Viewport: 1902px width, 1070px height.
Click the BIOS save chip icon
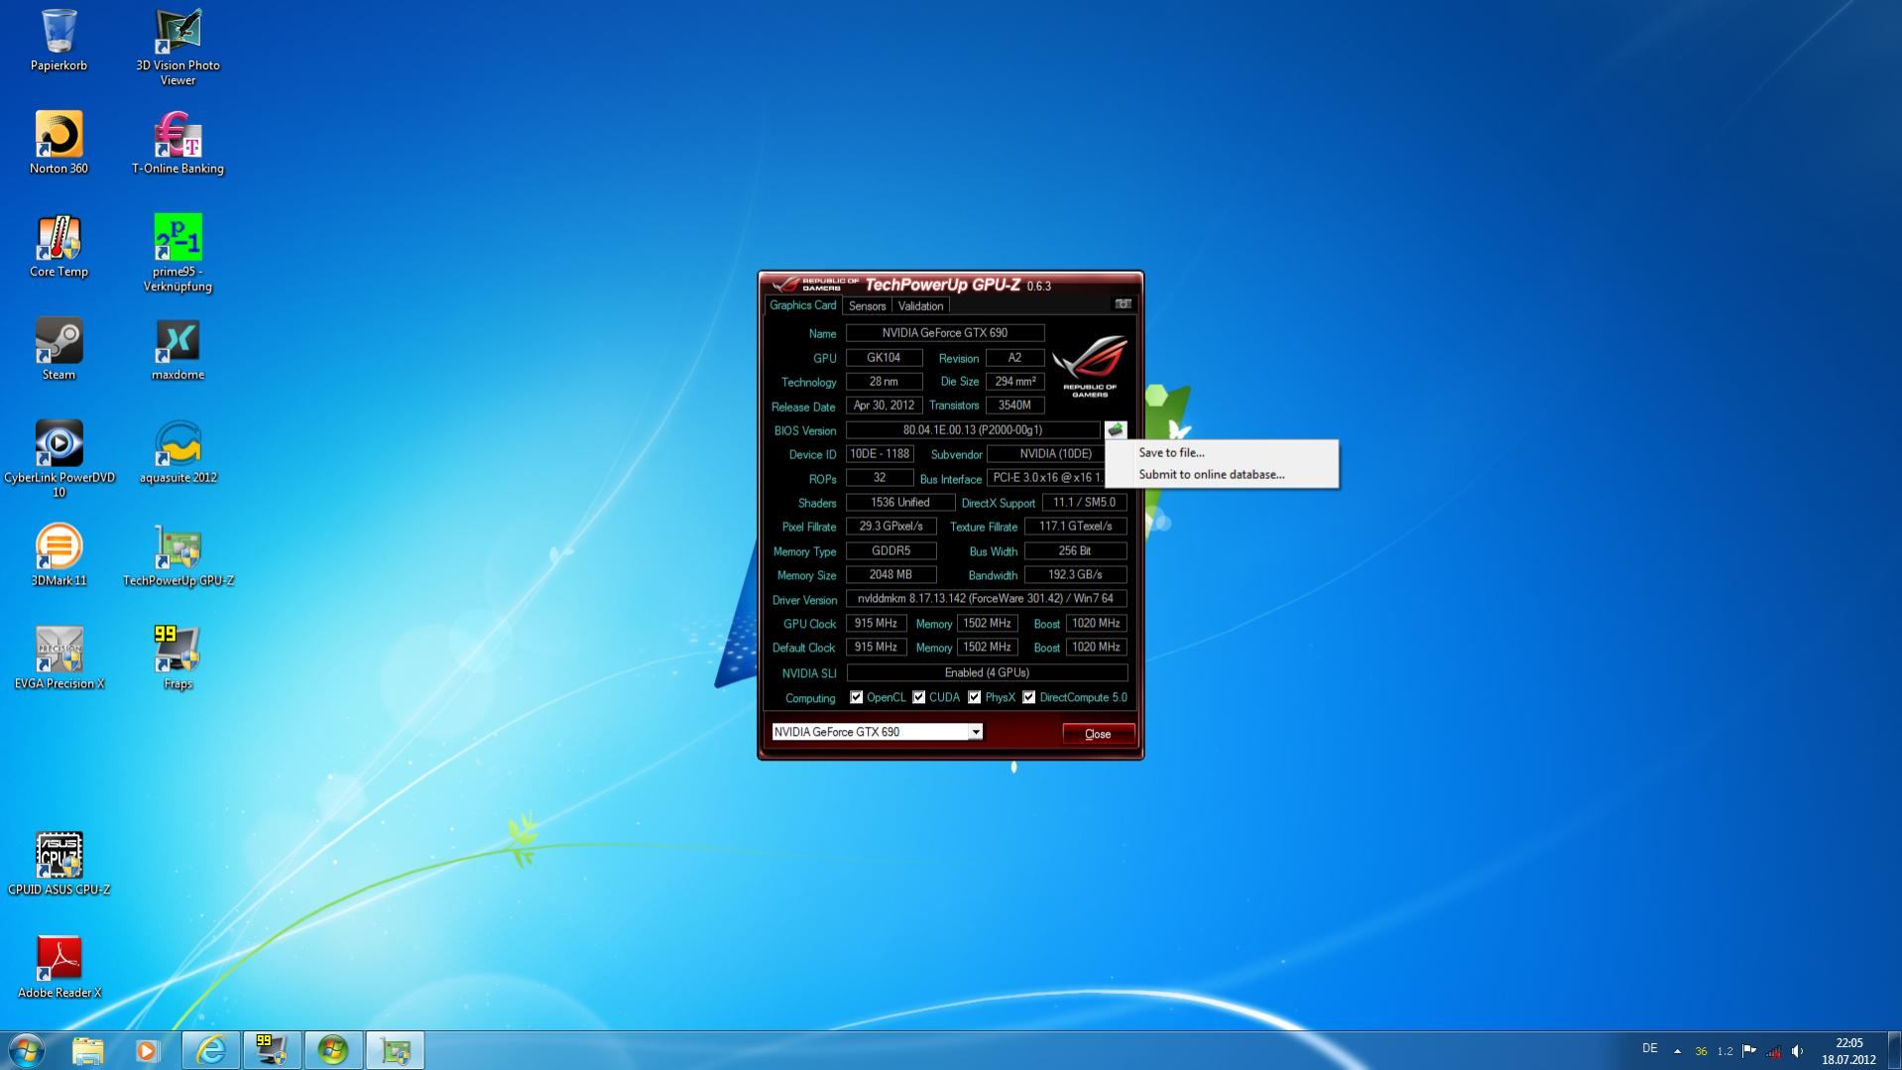(x=1116, y=430)
